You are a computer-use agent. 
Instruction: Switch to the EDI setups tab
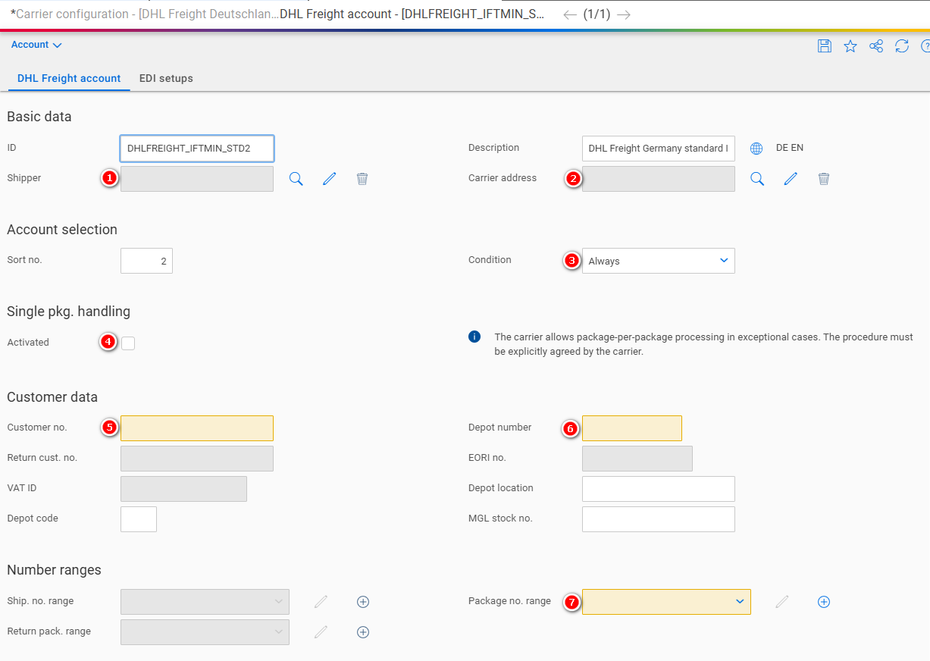click(166, 78)
